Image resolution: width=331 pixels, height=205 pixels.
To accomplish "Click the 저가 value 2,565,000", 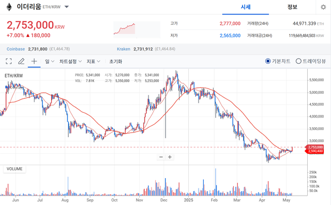I will pos(230,36).
